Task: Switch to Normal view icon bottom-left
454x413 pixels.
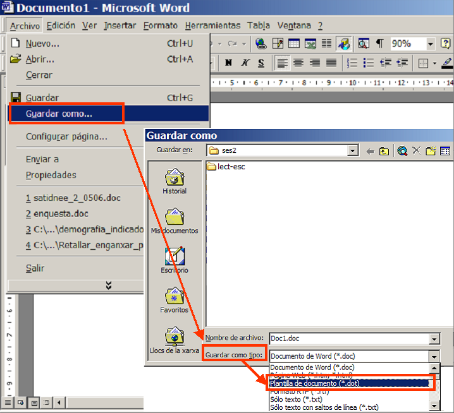Action: [x=8, y=403]
